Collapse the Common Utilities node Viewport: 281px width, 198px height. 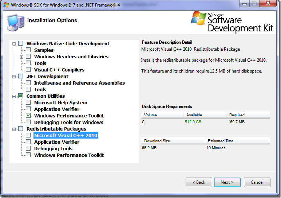click(x=14, y=96)
